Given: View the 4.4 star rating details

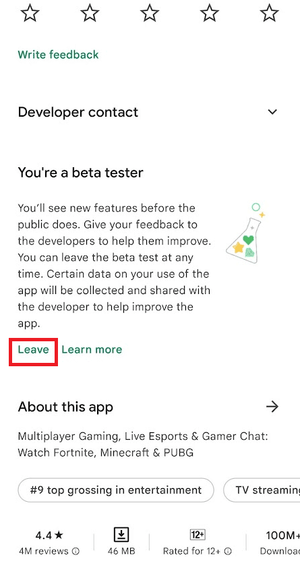Looking at the screenshot, I should [49, 536].
